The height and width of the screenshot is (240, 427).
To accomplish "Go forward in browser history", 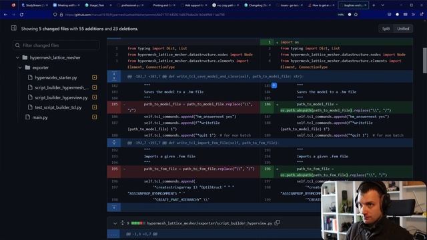I will point(13,15).
